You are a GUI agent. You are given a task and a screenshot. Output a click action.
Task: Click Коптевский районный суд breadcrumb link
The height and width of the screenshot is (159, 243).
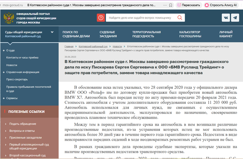[x=93, y=47]
